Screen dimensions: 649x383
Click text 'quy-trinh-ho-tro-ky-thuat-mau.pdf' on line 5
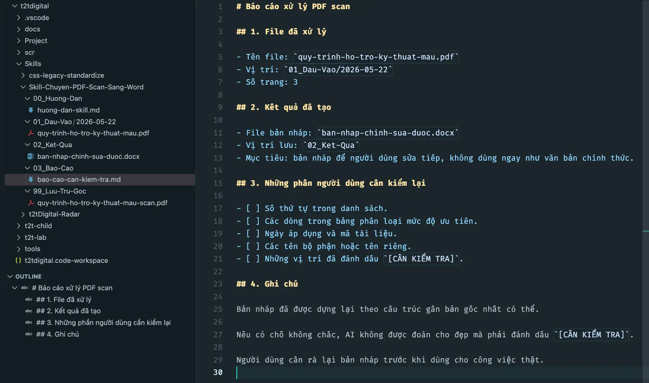tap(376, 57)
